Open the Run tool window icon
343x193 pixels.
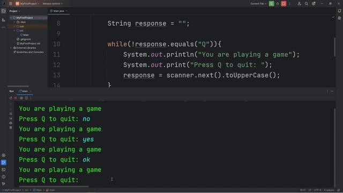[x=4, y=162]
